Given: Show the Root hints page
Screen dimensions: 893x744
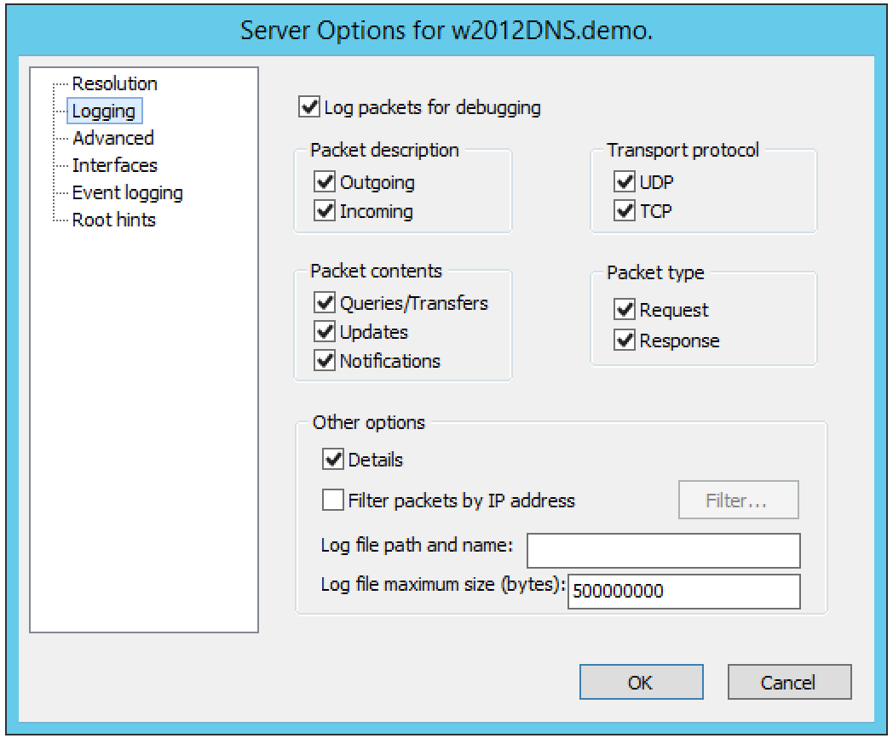Looking at the screenshot, I should 113,220.
